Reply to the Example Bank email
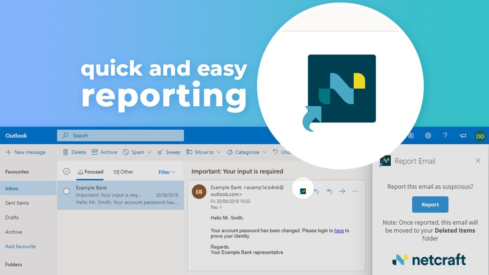 tap(316, 192)
